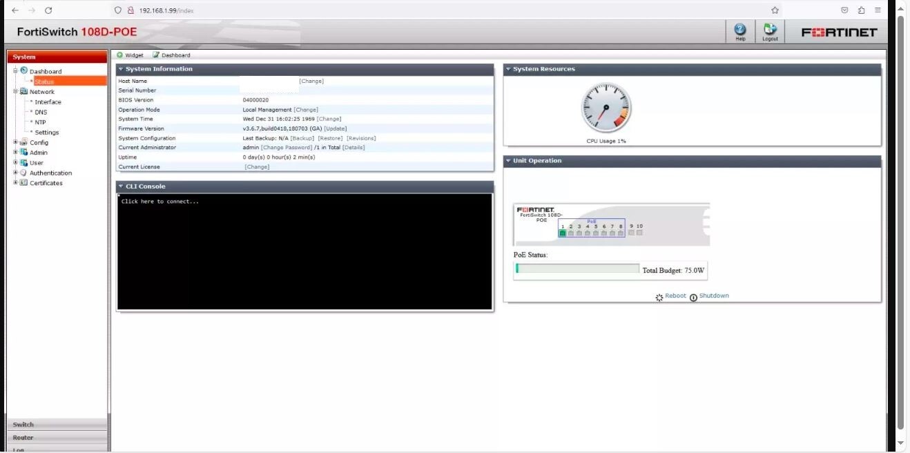Click Update link for Firmware Version

pyautogui.click(x=336, y=128)
